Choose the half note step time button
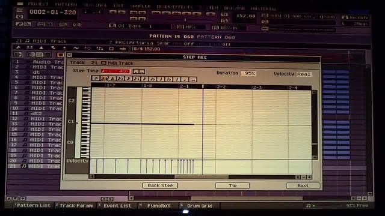Image resolution: width=385 pixels, height=216 pixels. click(x=177, y=79)
